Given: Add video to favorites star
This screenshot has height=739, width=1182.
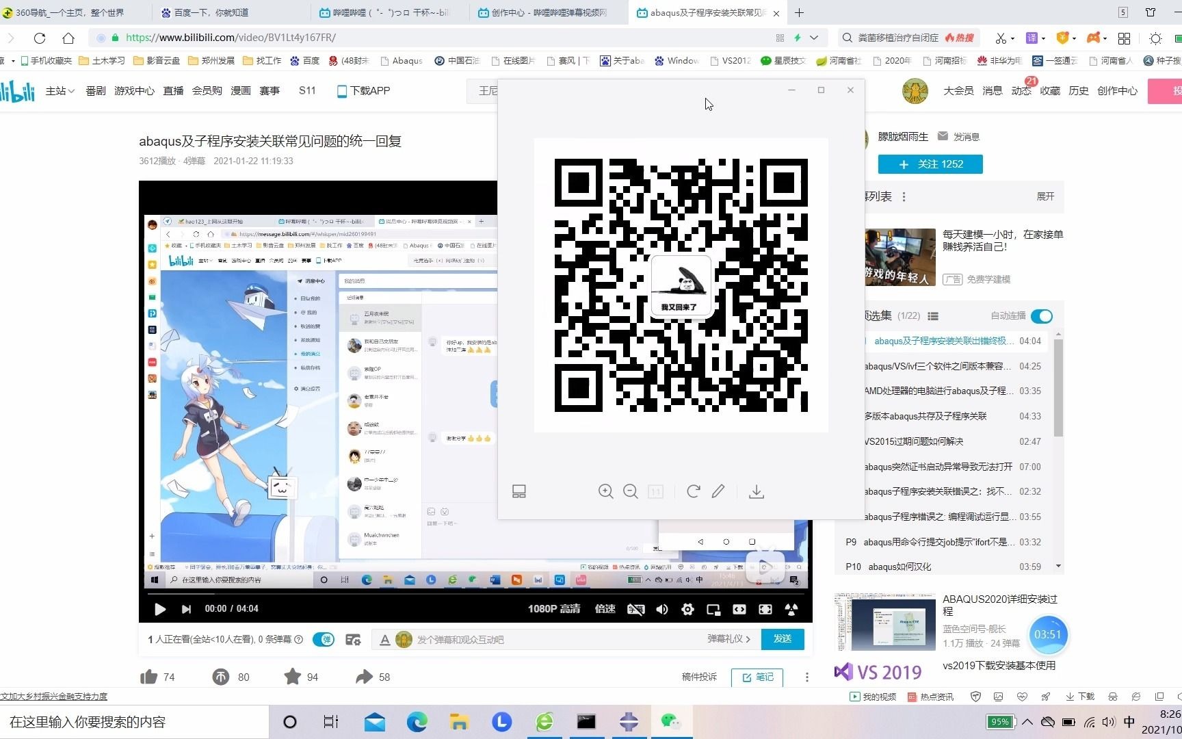Looking at the screenshot, I should click(x=292, y=677).
